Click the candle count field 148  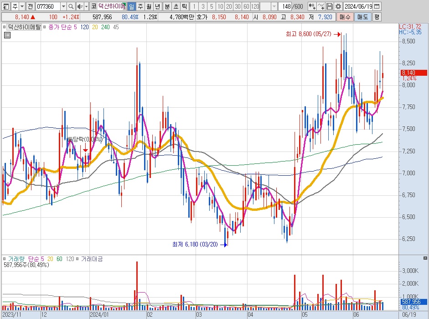pyautogui.click(x=285, y=6)
